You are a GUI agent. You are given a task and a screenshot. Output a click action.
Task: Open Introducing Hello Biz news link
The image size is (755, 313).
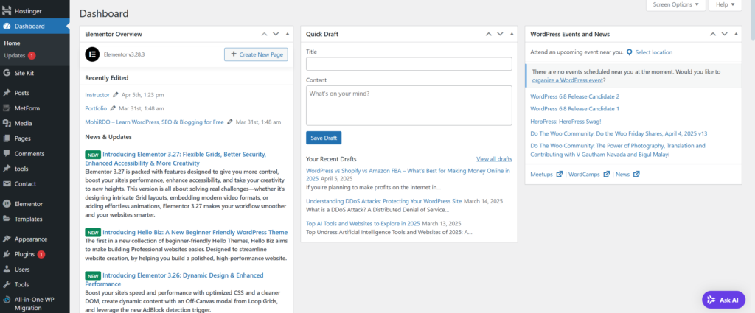[195, 232]
